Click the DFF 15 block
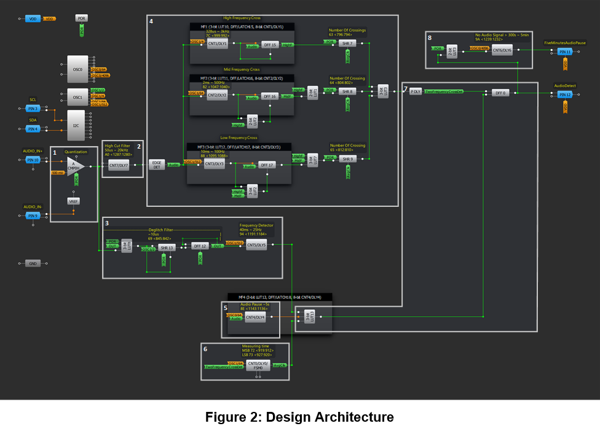Image resolution: width=600 pixels, height=426 pixels. [x=270, y=44]
